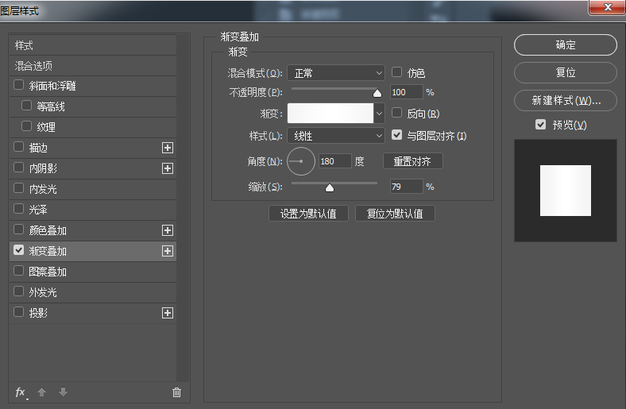
Task: Enable the 颜色叠加 checkbox
Action: [18, 230]
